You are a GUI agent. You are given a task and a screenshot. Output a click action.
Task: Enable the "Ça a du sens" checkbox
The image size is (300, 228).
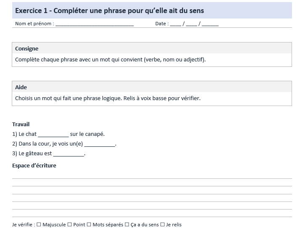click(127, 225)
